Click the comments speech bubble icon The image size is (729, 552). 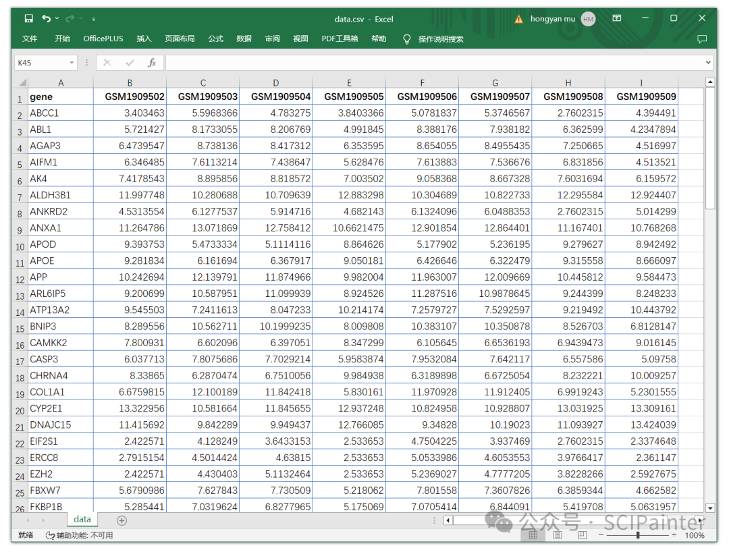click(702, 39)
